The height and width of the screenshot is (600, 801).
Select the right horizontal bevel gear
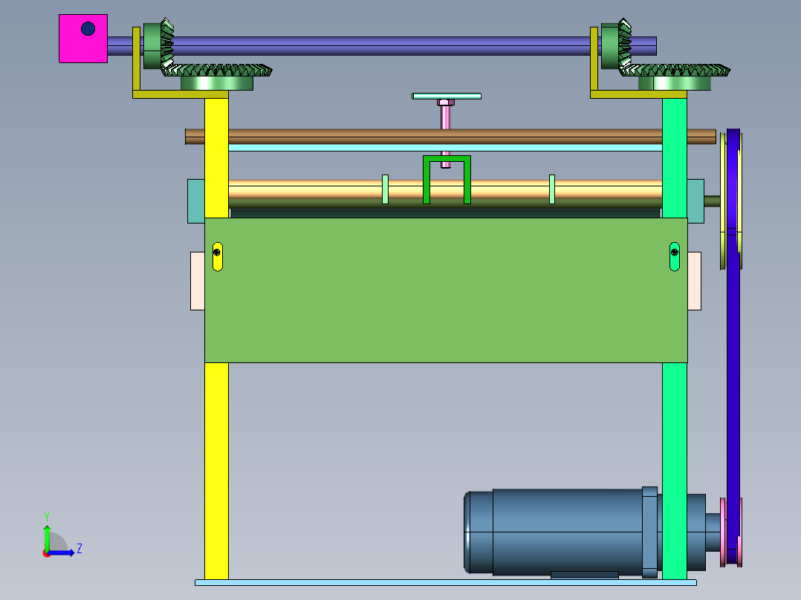point(675,76)
